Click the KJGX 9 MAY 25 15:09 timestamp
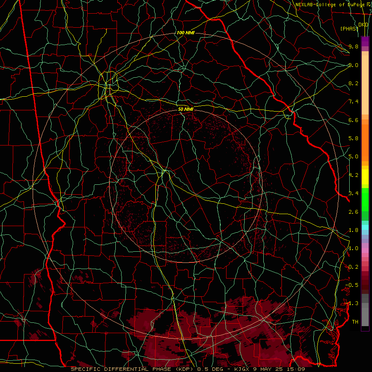 click(269, 369)
